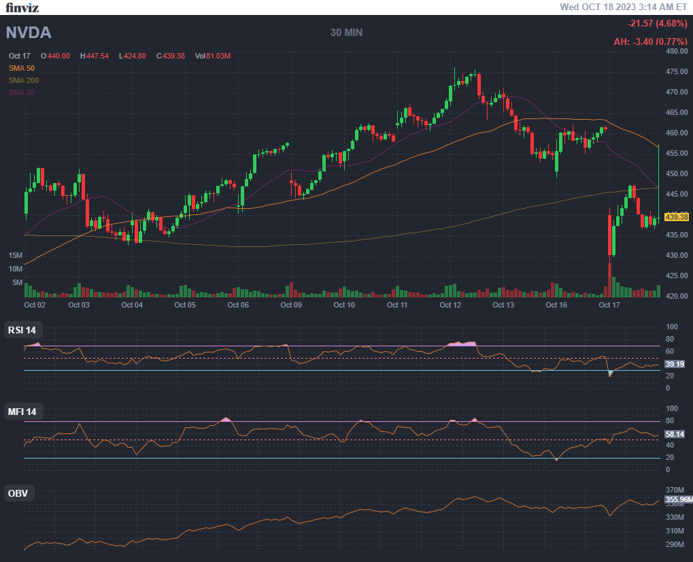Click the RSI 14 indicator label
The image size is (693, 562).
(x=22, y=331)
